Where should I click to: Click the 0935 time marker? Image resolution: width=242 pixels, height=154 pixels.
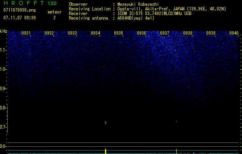coord(118,33)
